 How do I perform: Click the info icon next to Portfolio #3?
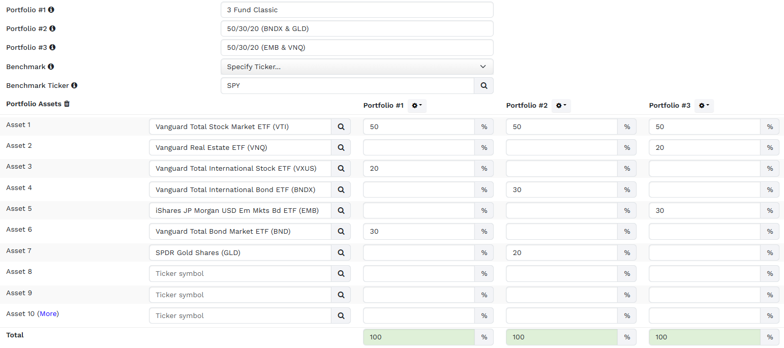[52, 47]
